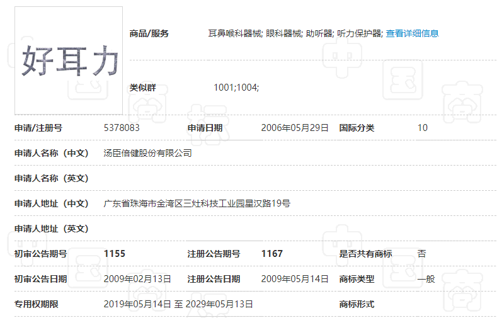This screenshot has height=318, width=497.
Task: Click the 申请人地址（英文） label
Action: [52, 229]
